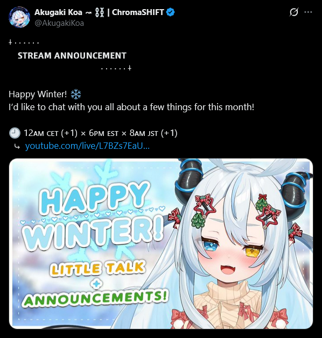This screenshot has width=322, height=338.
Task: Open the youtube.com/live stream link
Action: [x=87, y=146]
